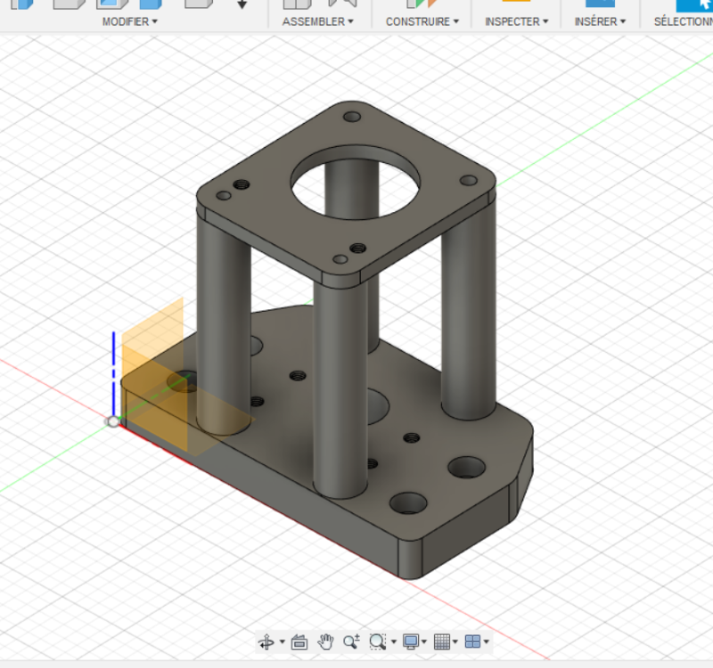Expand the Orbit type dropdown arrow

coord(283,642)
